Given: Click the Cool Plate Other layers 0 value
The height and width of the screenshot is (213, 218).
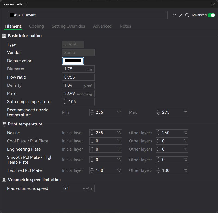Looking at the screenshot, I should tap(163, 141).
